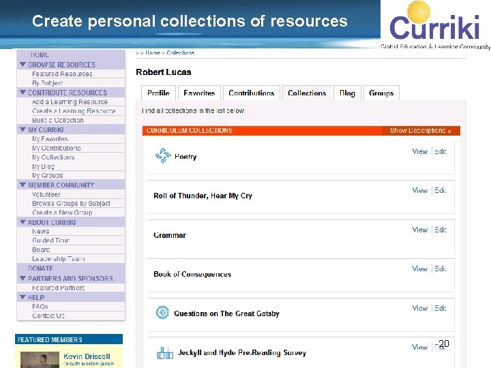Click the Volunteer link
Viewport: 491px width, 368px height.
coord(46,194)
